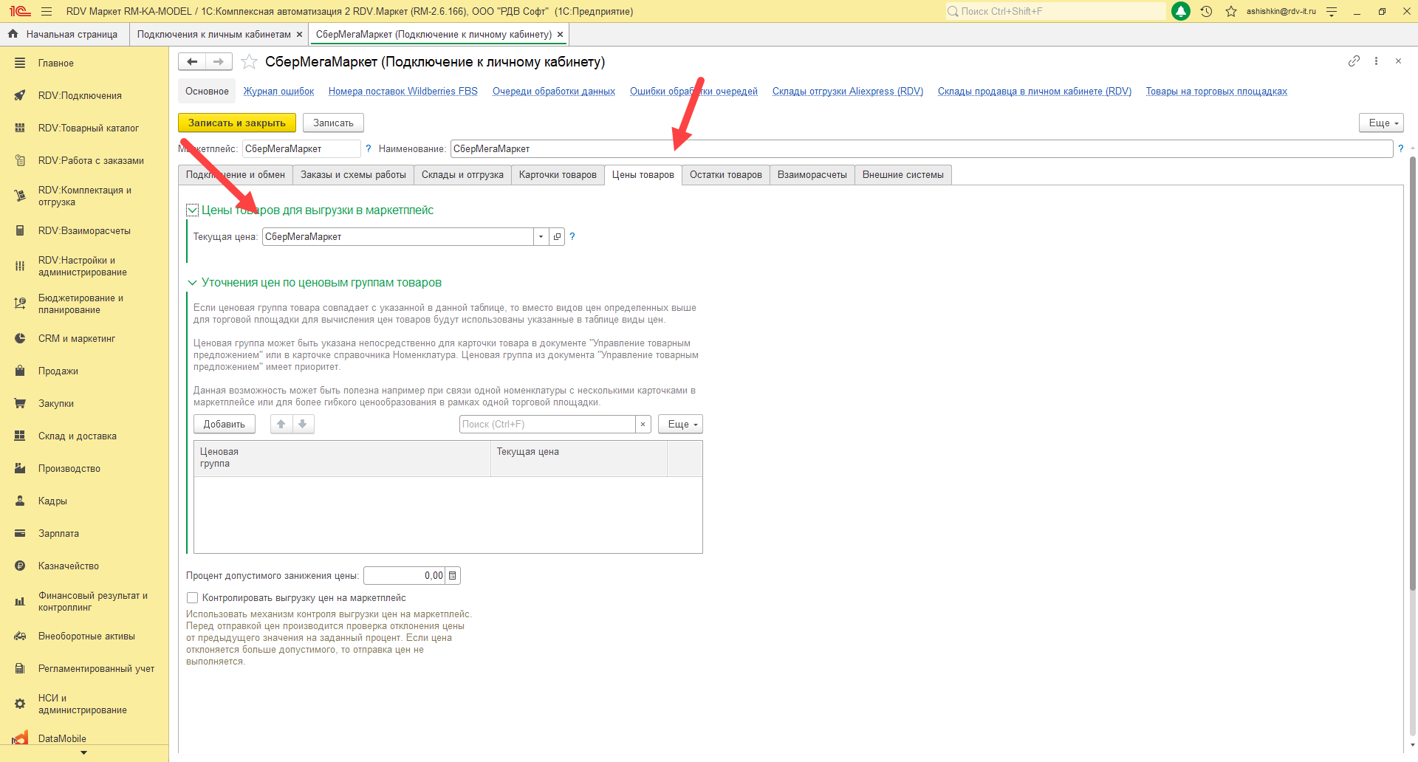This screenshot has height=762, width=1418.
Task: Clear the table search field
Action: [643, 424]
